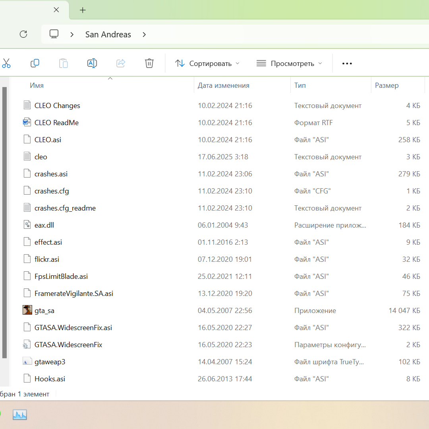The image size is (429, 429).
Task: Open the Просмотреть view dropdown
Action: (289, 64)
